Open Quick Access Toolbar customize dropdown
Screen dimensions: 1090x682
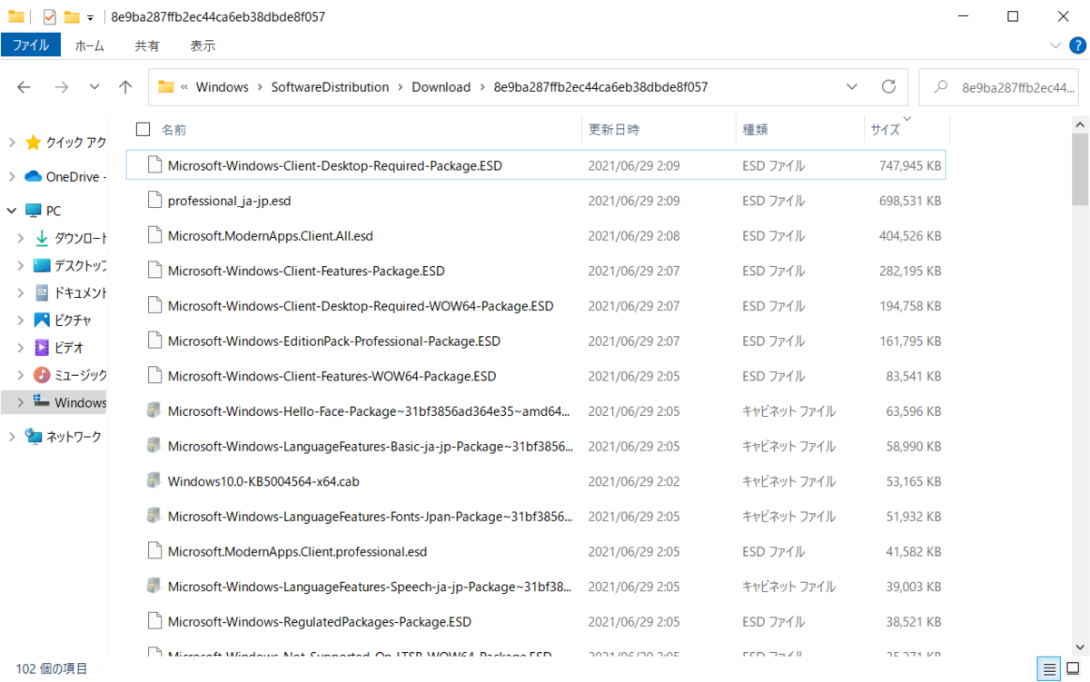pyautogui.click(x=91, y=17)
